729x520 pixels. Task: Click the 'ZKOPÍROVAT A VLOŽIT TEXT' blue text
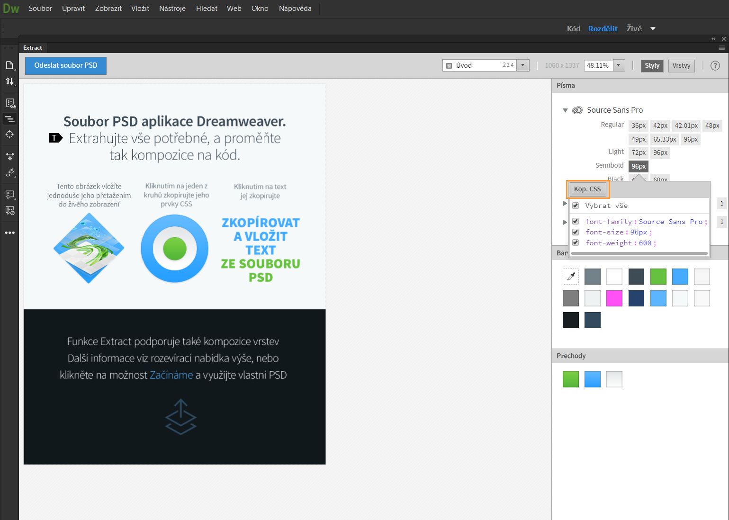[x=261, y=236]
